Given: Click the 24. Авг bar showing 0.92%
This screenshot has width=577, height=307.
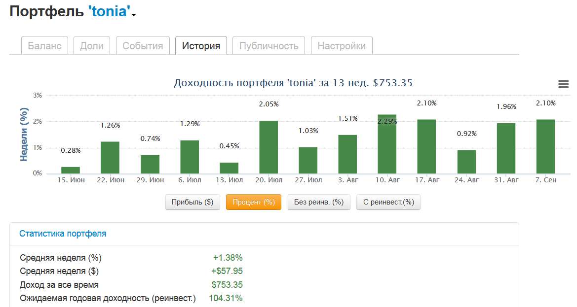Looking at the screenshot, I should [466, 162].
